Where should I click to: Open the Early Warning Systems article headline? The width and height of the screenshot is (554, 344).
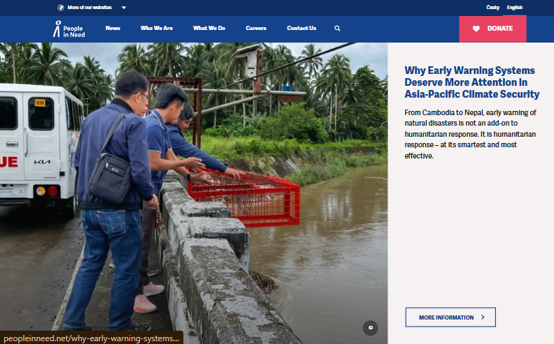pos(471,82)
